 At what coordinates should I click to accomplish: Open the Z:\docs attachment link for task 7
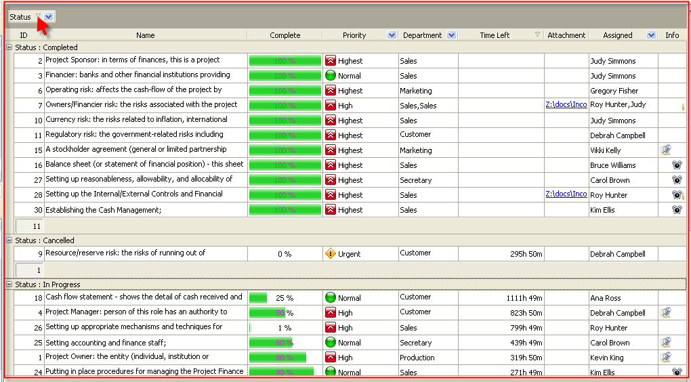tap(566, 104)
